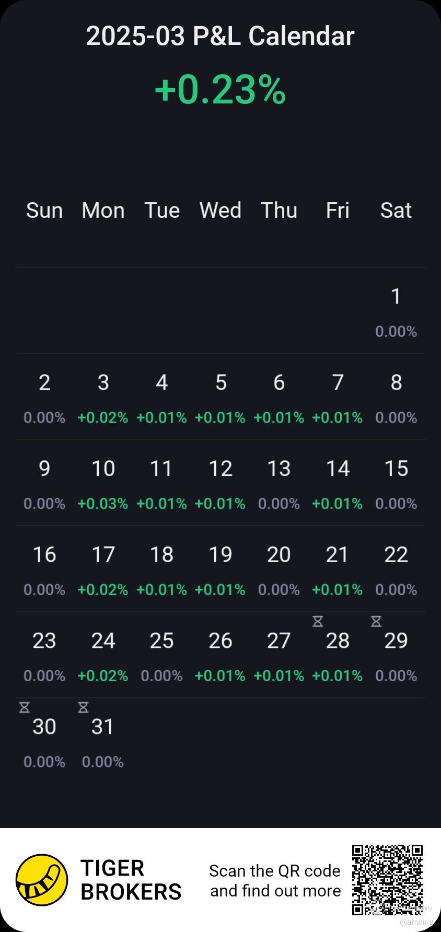Click the monthly +0.23% total
The height and width of the screenshot is (932, 441).
click(x=220, y=89)
